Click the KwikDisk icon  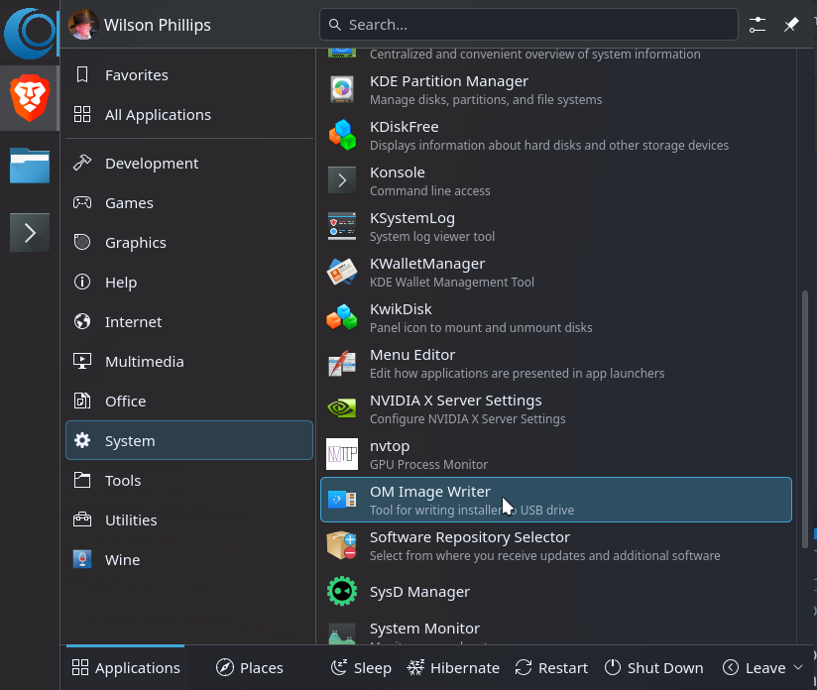click(x=342, y=317)
